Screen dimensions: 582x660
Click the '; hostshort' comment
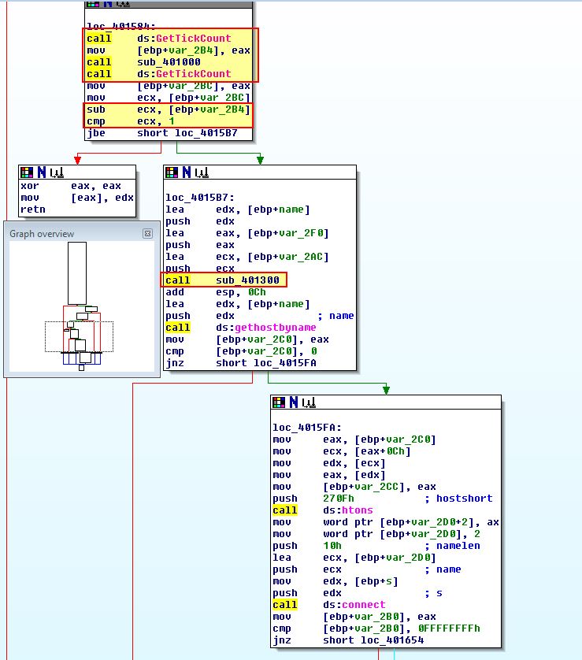click(x=458, y=499)
